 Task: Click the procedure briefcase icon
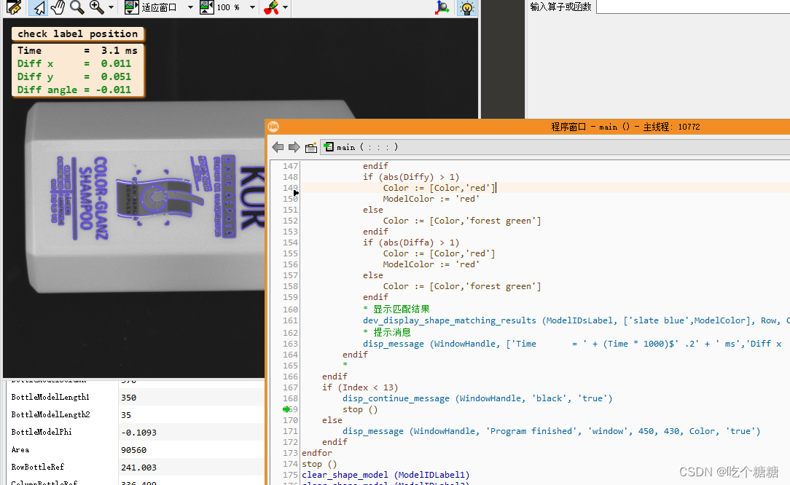311,147
